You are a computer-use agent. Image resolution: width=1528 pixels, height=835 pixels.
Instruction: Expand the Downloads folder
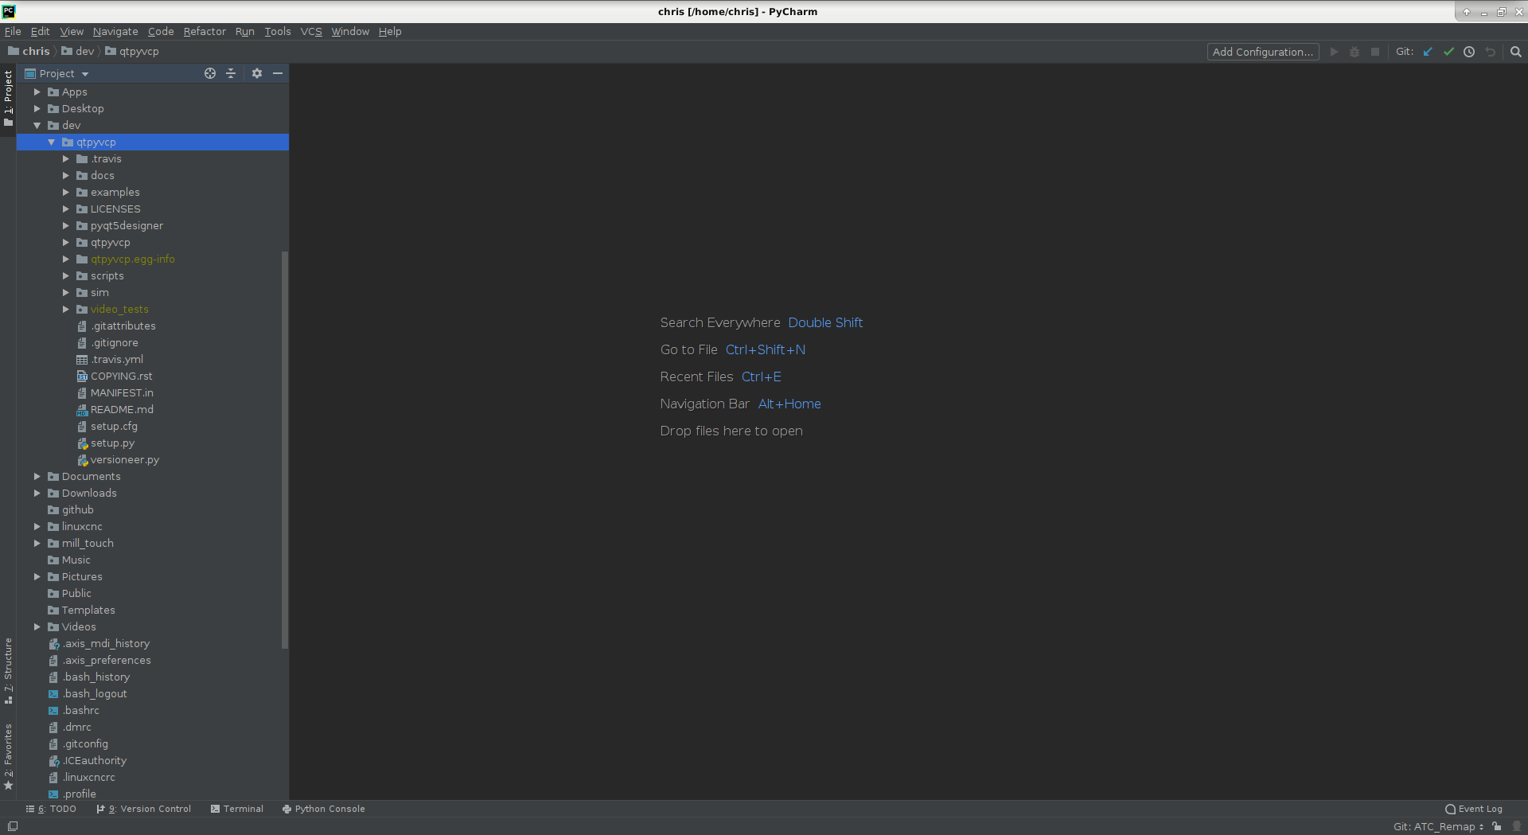pos(37,494)
